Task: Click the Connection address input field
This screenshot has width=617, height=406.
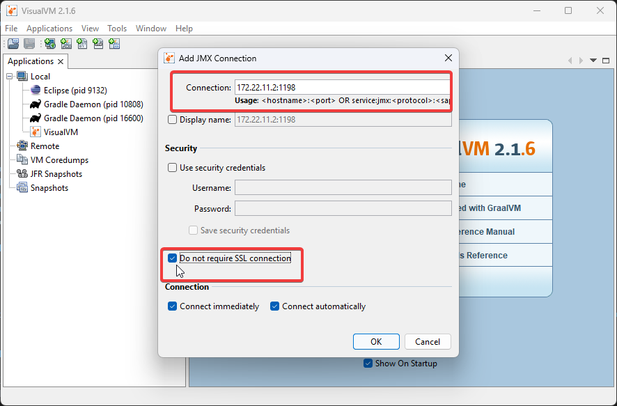Action: click(x=341, y=88)
